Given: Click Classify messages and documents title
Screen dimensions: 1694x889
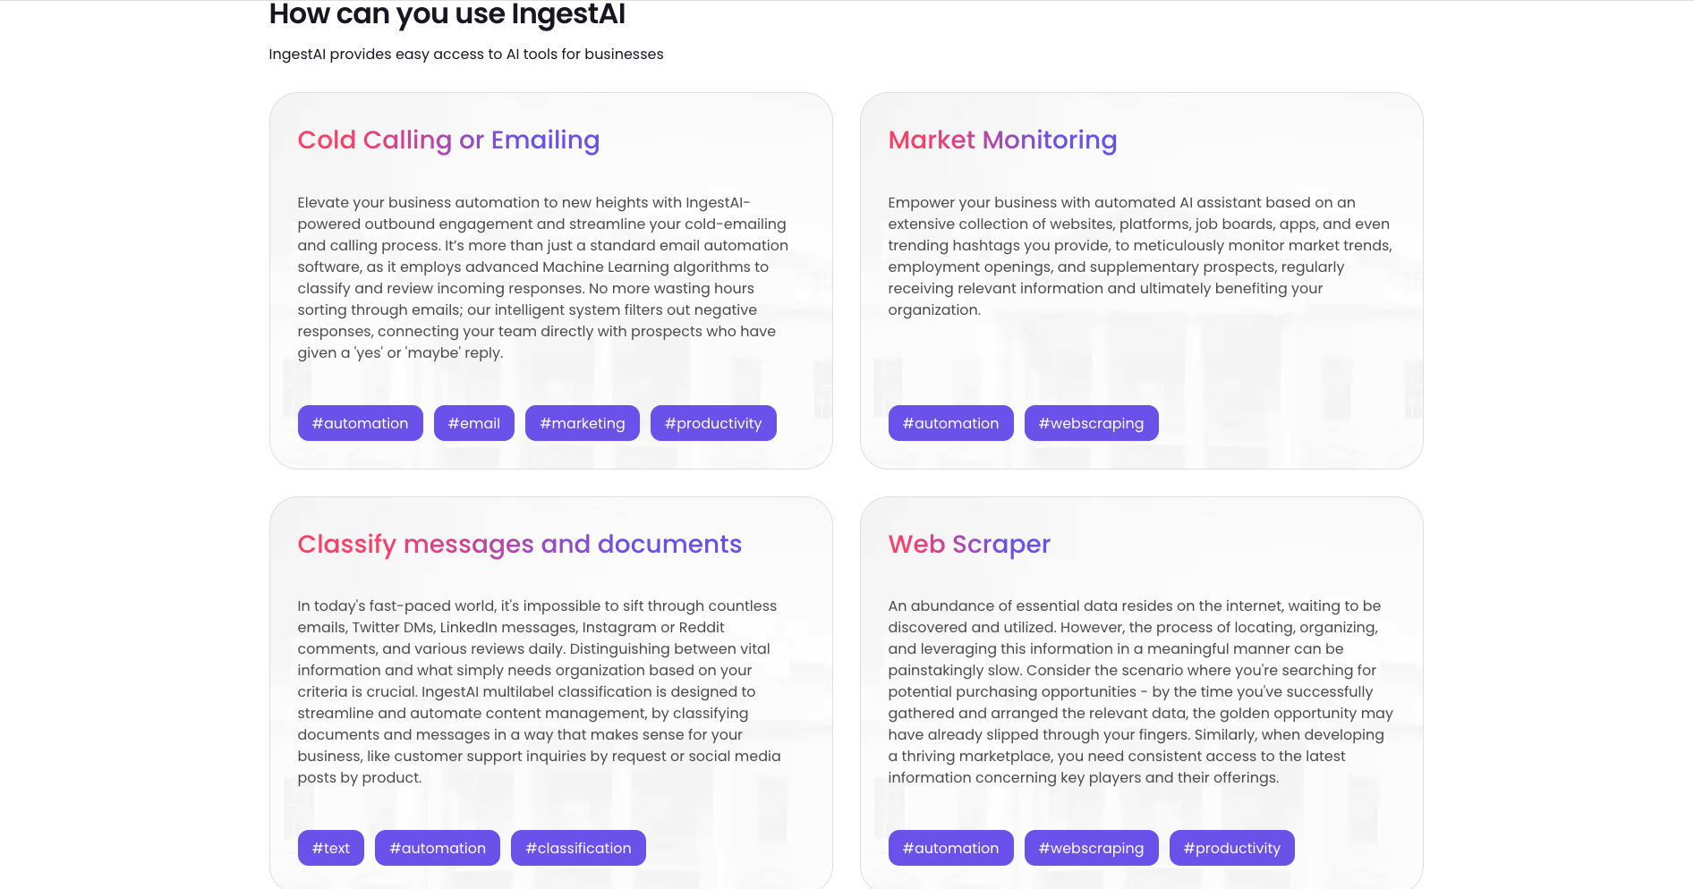Looking at the screenshot, I should pos(519,545).
